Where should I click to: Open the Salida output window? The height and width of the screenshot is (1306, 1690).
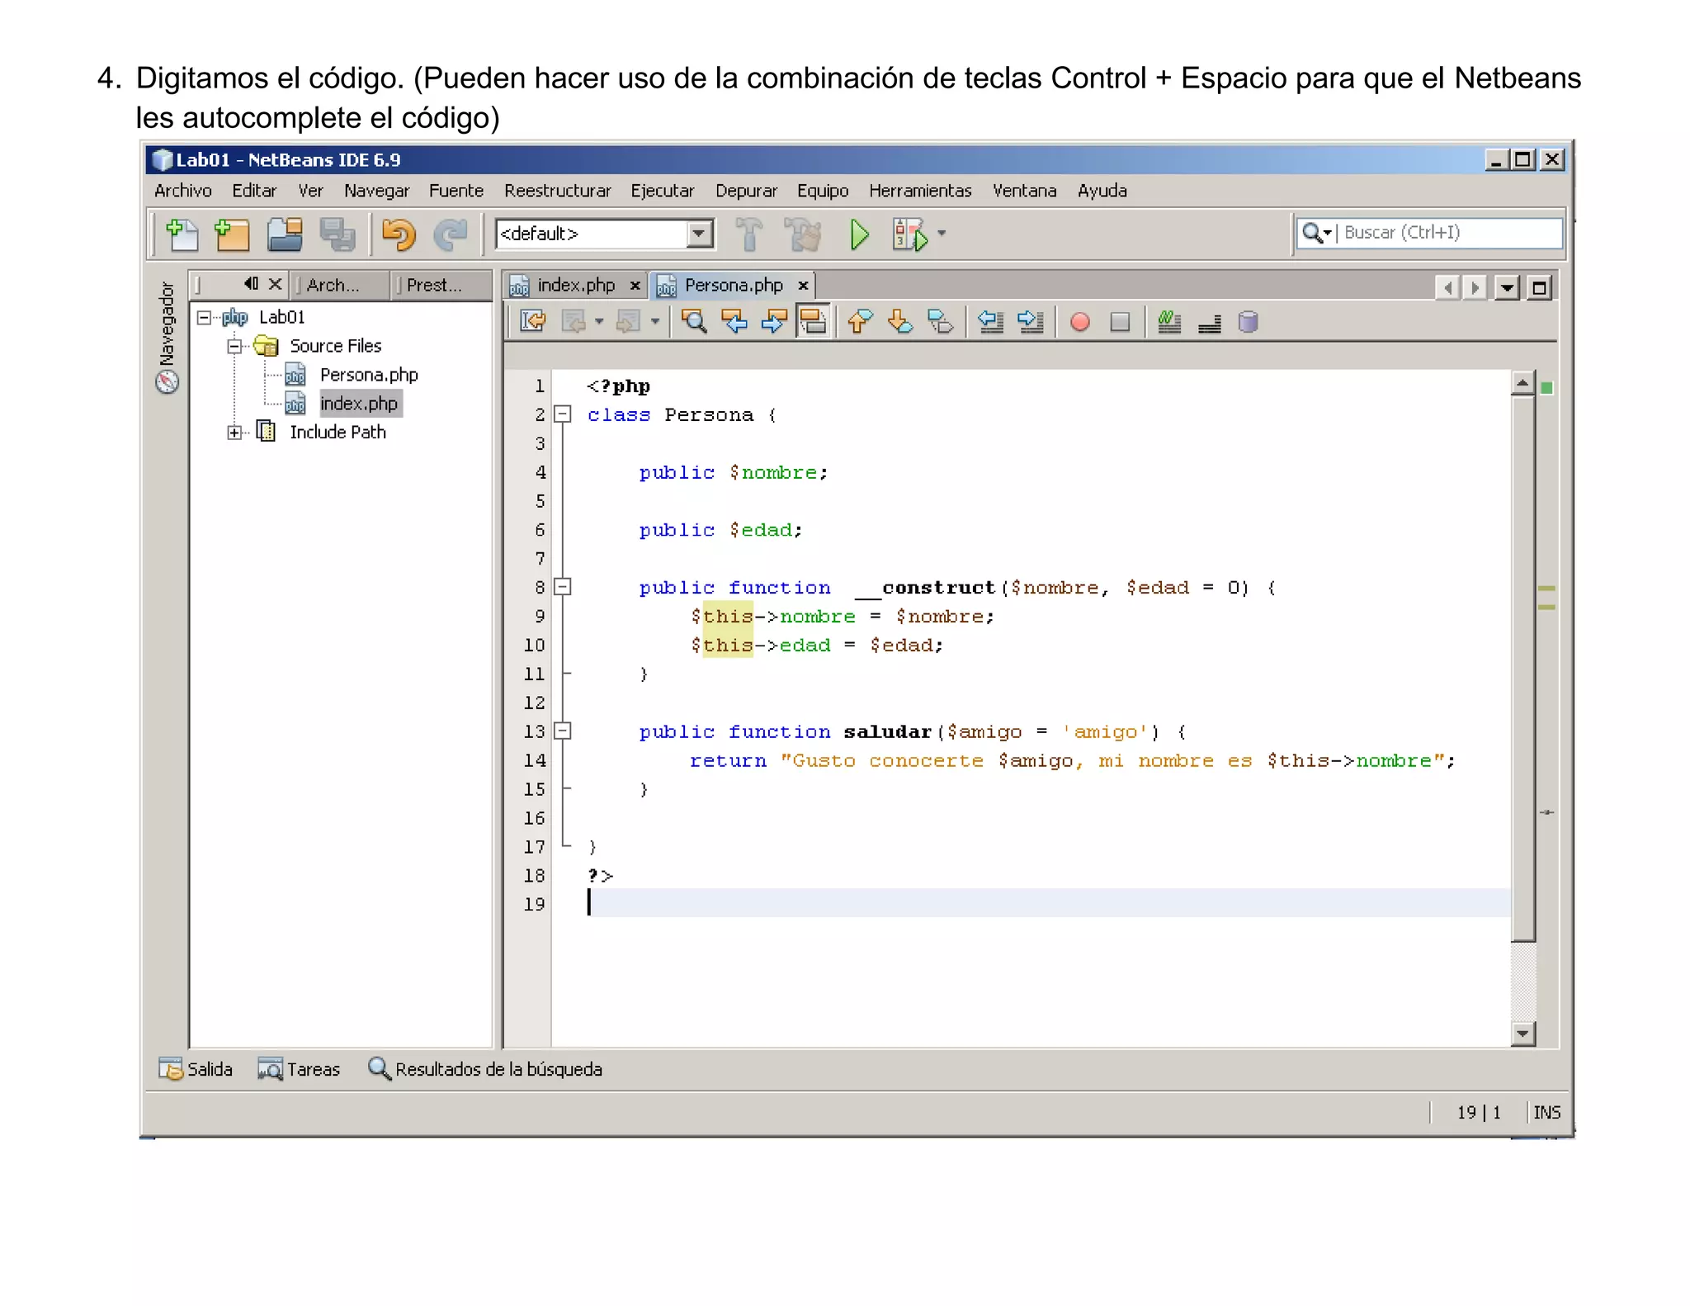196,1070
